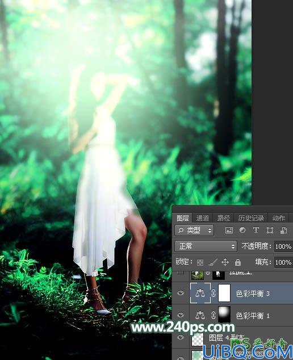Select 色彩平衡 3 balance scale adjustment icon

tap(200, 293)
